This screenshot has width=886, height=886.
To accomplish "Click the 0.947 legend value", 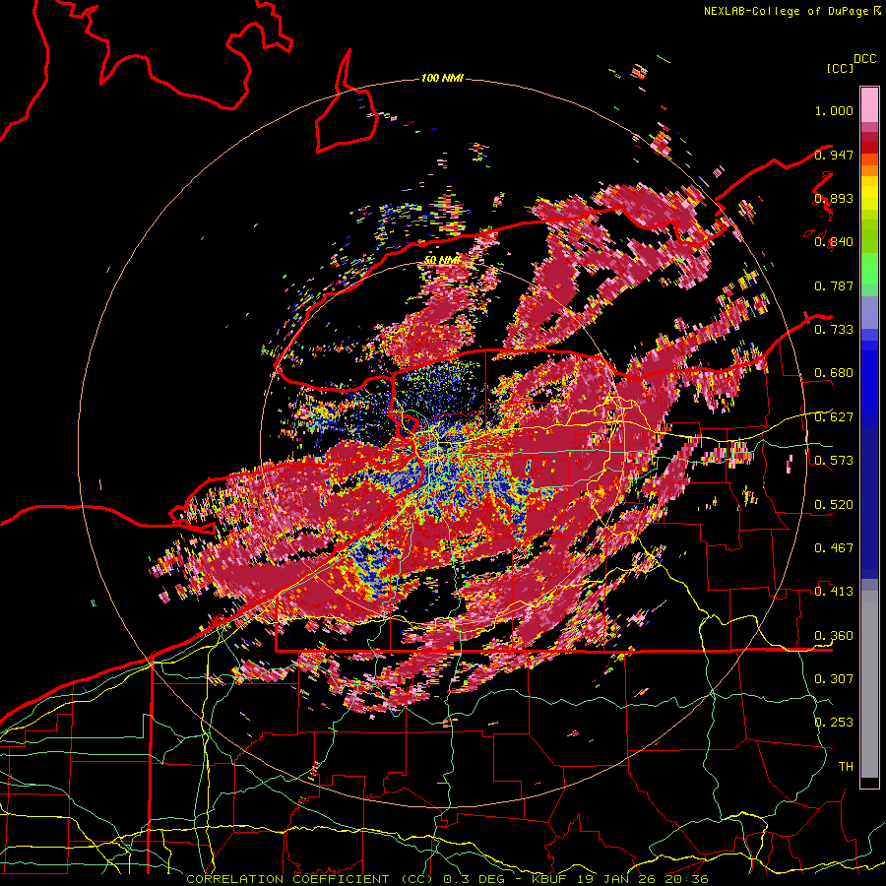I will point(834,155).
